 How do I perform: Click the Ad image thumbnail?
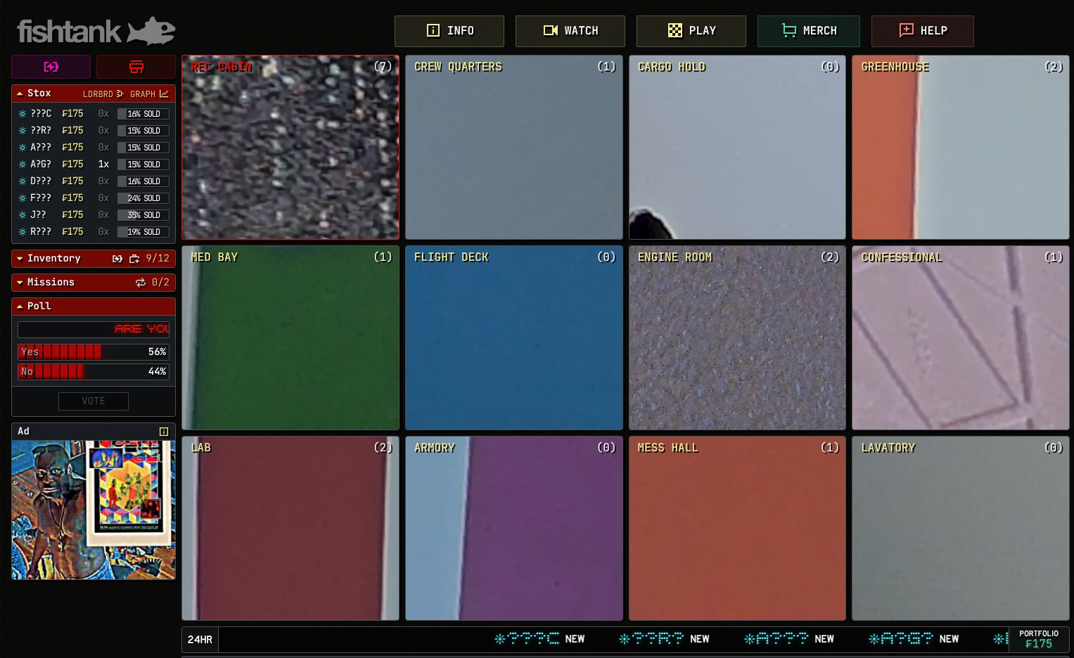point(94,510)
